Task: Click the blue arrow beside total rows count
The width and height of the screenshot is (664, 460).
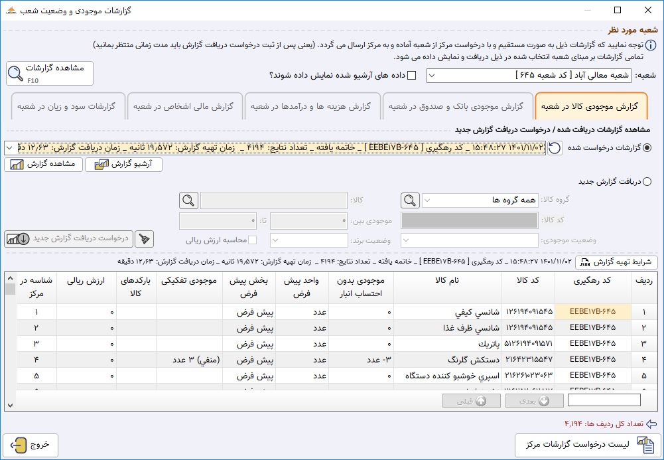Action: (x=651, y=423)
